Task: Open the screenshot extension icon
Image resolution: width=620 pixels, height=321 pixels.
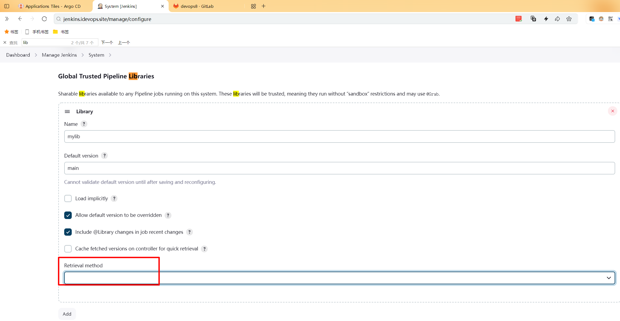Action: (592, 19)
